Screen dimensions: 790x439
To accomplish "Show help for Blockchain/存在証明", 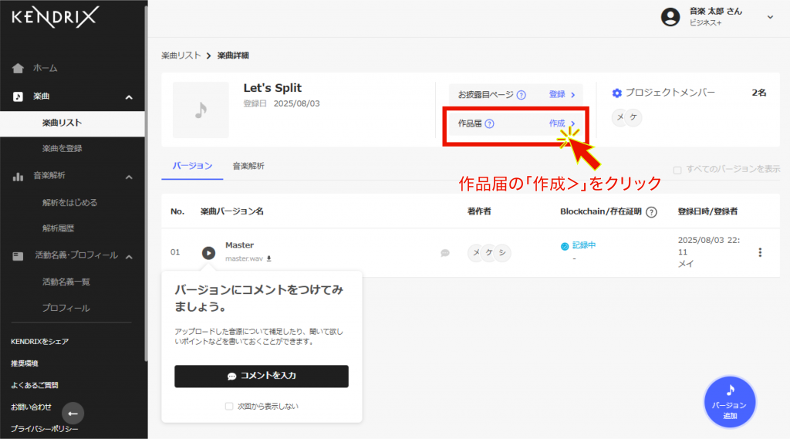I will [x=651, y=212].
